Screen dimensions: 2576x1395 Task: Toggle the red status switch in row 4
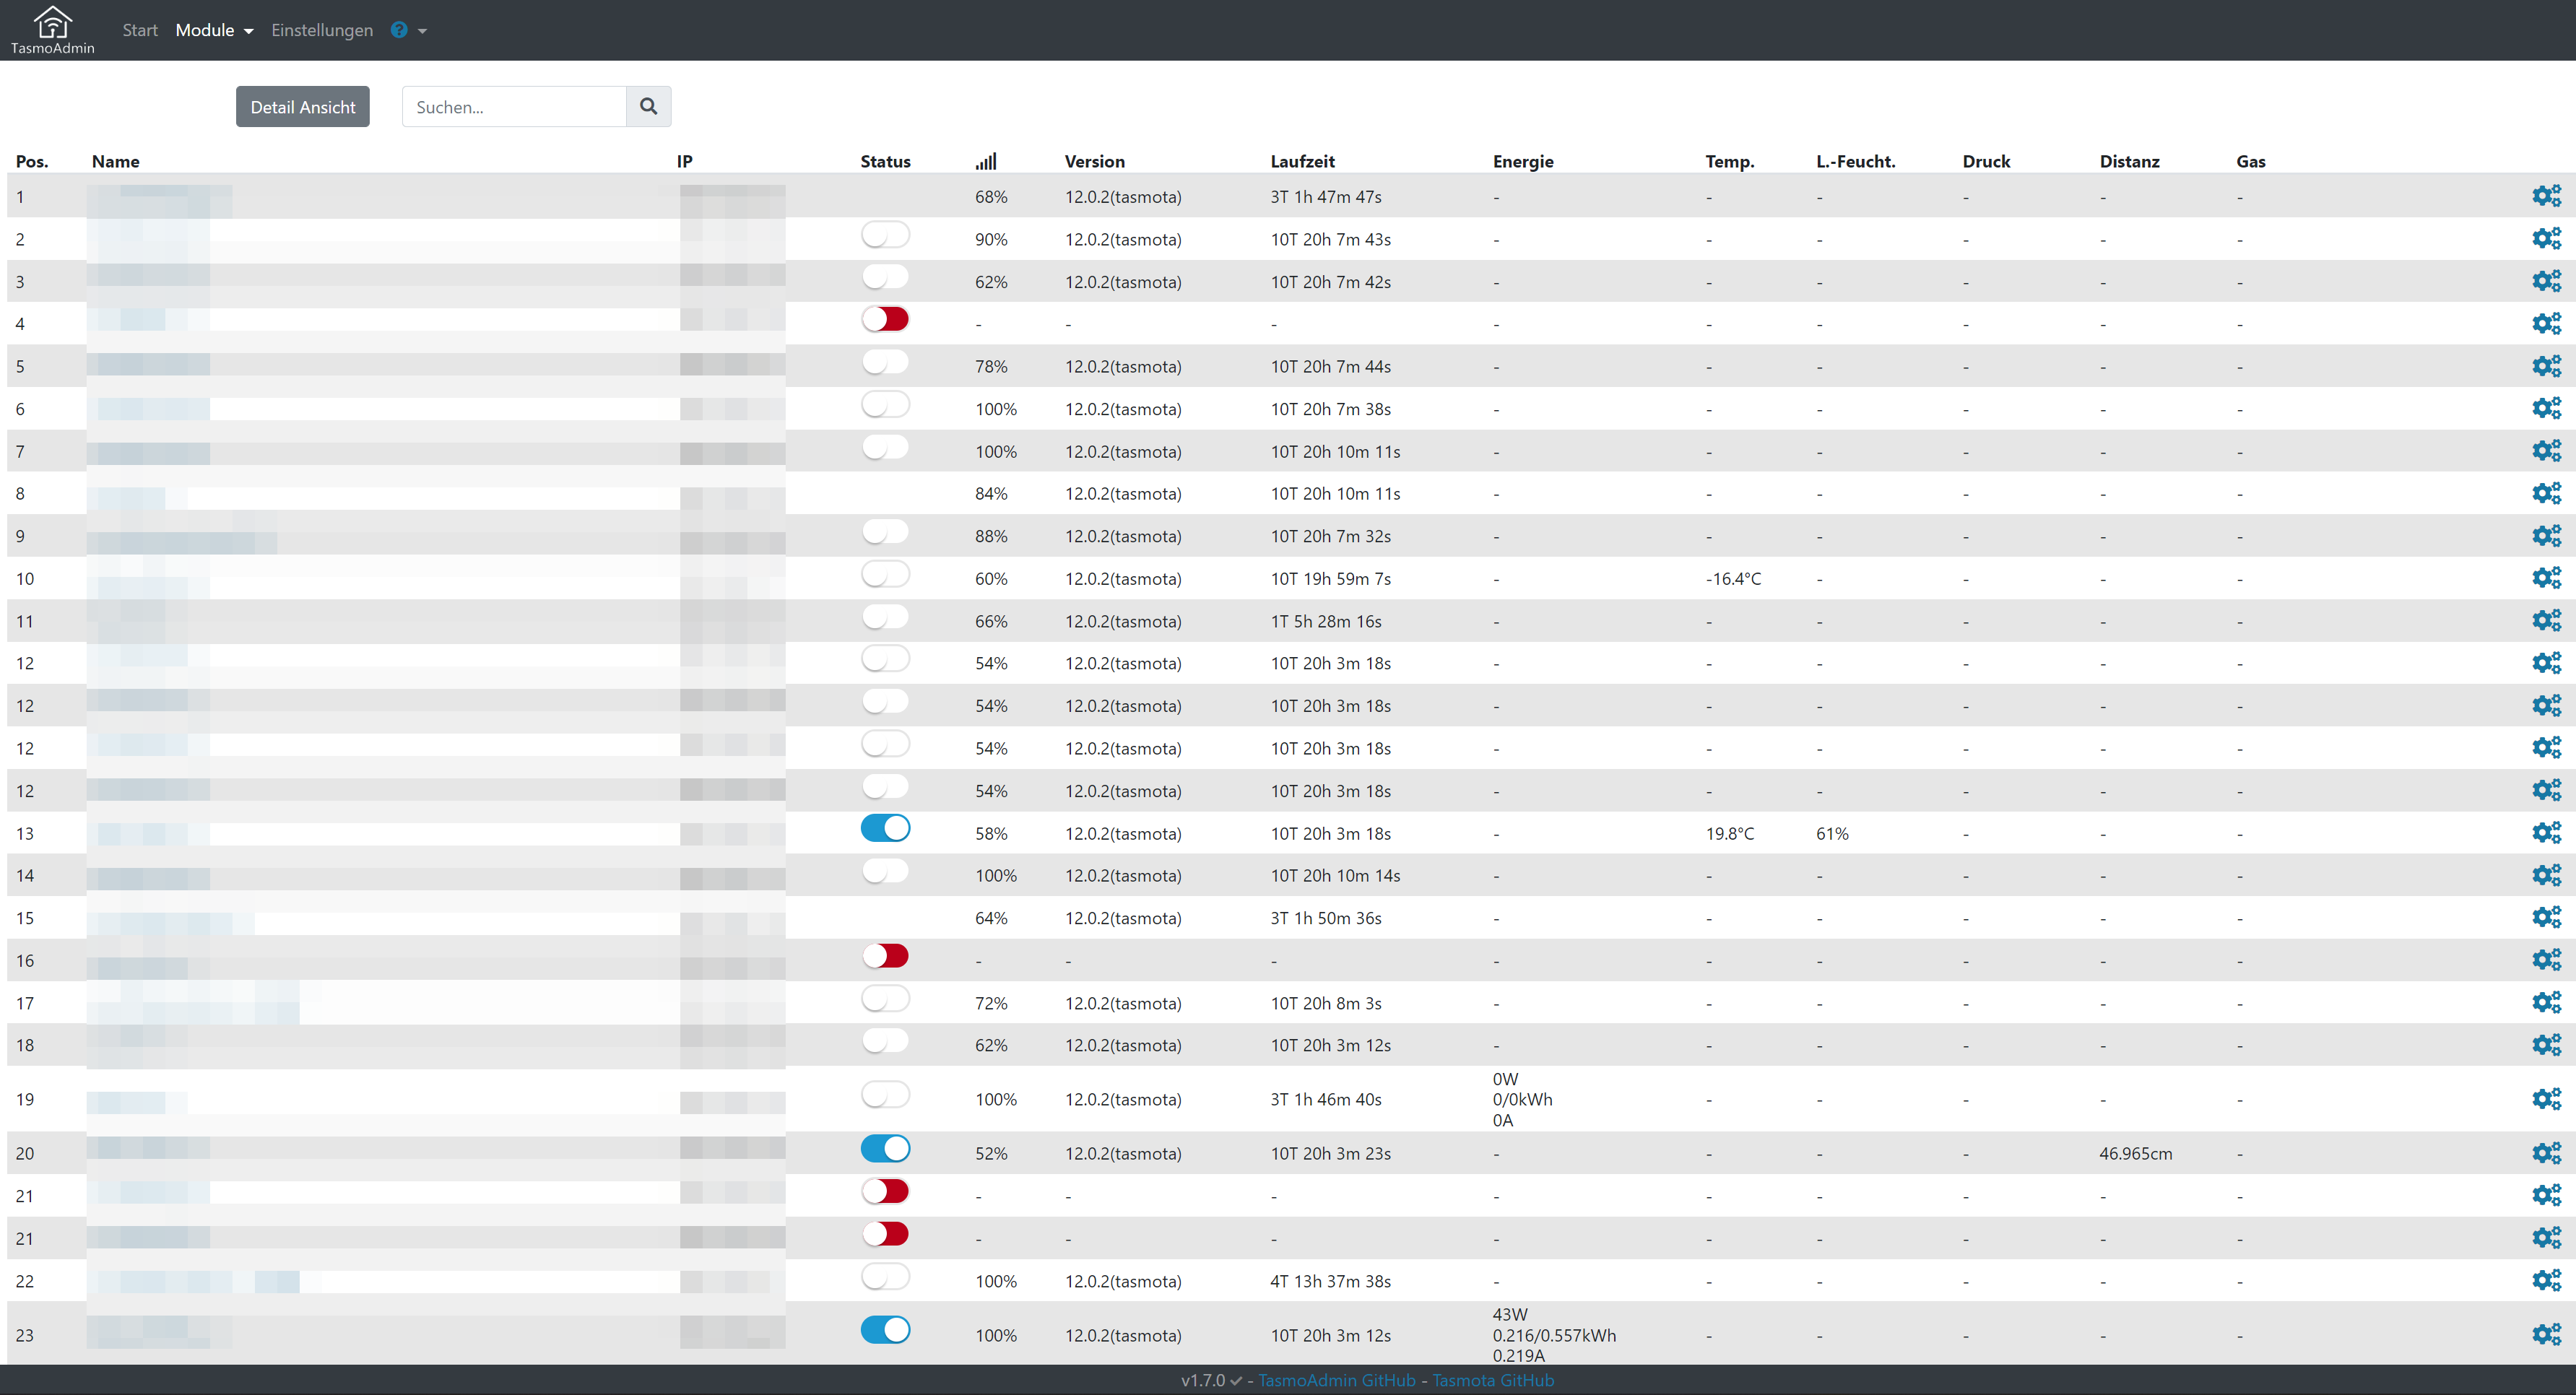[885, 320]
